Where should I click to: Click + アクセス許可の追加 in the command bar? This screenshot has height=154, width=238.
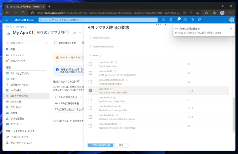point(66,97)
